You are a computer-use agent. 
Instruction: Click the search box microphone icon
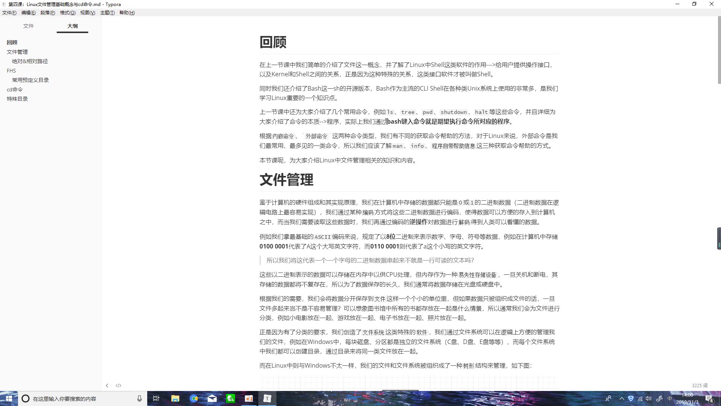point(139,398)
